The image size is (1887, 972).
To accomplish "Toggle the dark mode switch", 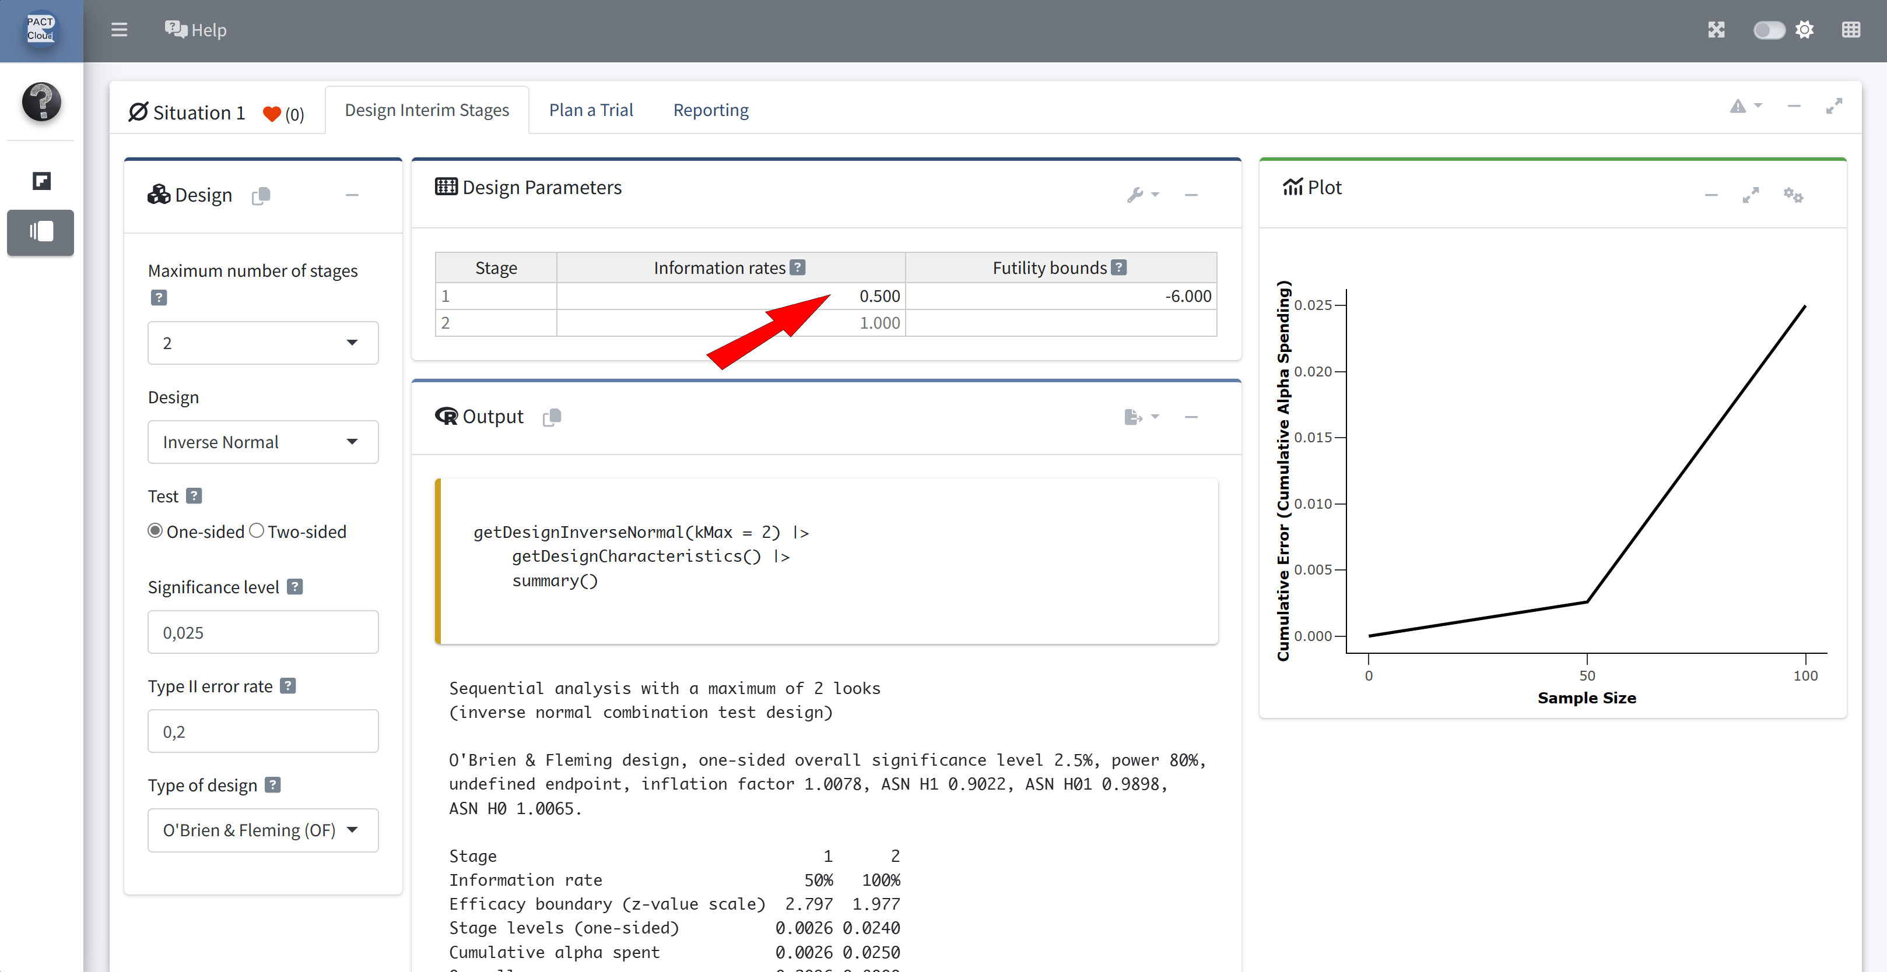I will pos(1768,30).
